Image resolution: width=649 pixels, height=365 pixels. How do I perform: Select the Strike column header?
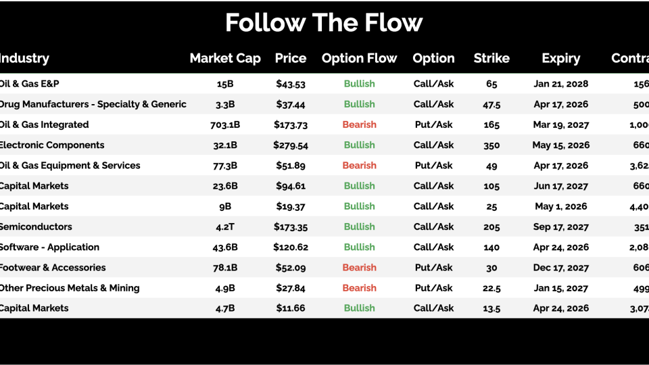click(491, 58)
